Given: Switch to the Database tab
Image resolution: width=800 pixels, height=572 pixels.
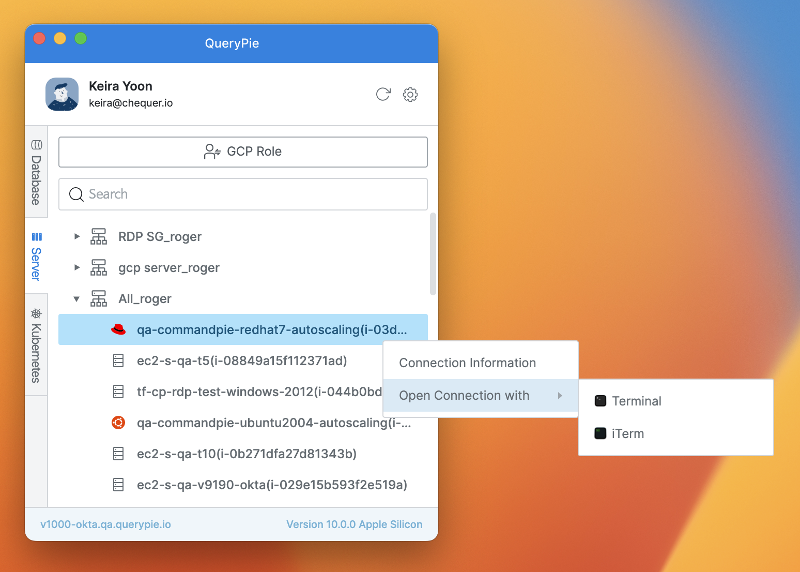Looking at the screenshot, I should (x=36, y=173).
